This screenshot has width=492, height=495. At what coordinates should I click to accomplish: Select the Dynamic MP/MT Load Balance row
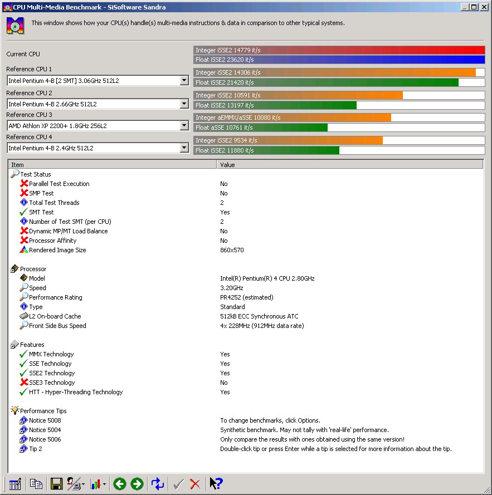coord(246,231)
